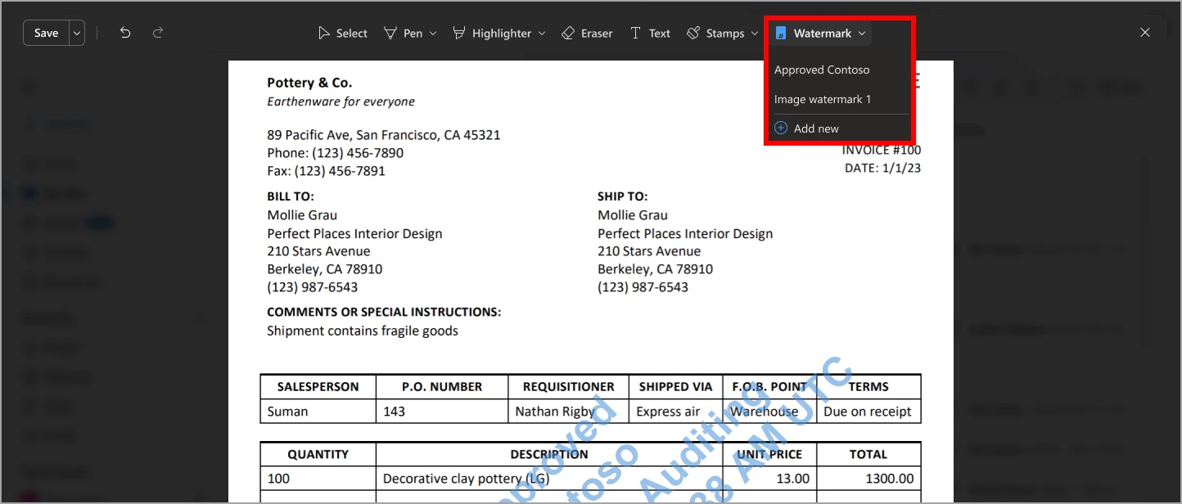Activate the Highlighter tool

click(493, 34)
